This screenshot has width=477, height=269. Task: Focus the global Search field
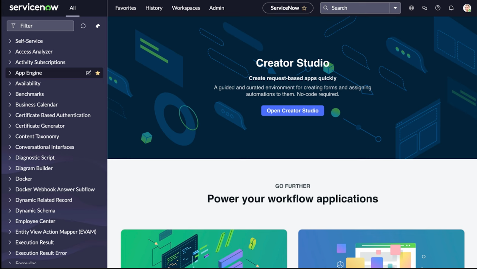point(355,8)
